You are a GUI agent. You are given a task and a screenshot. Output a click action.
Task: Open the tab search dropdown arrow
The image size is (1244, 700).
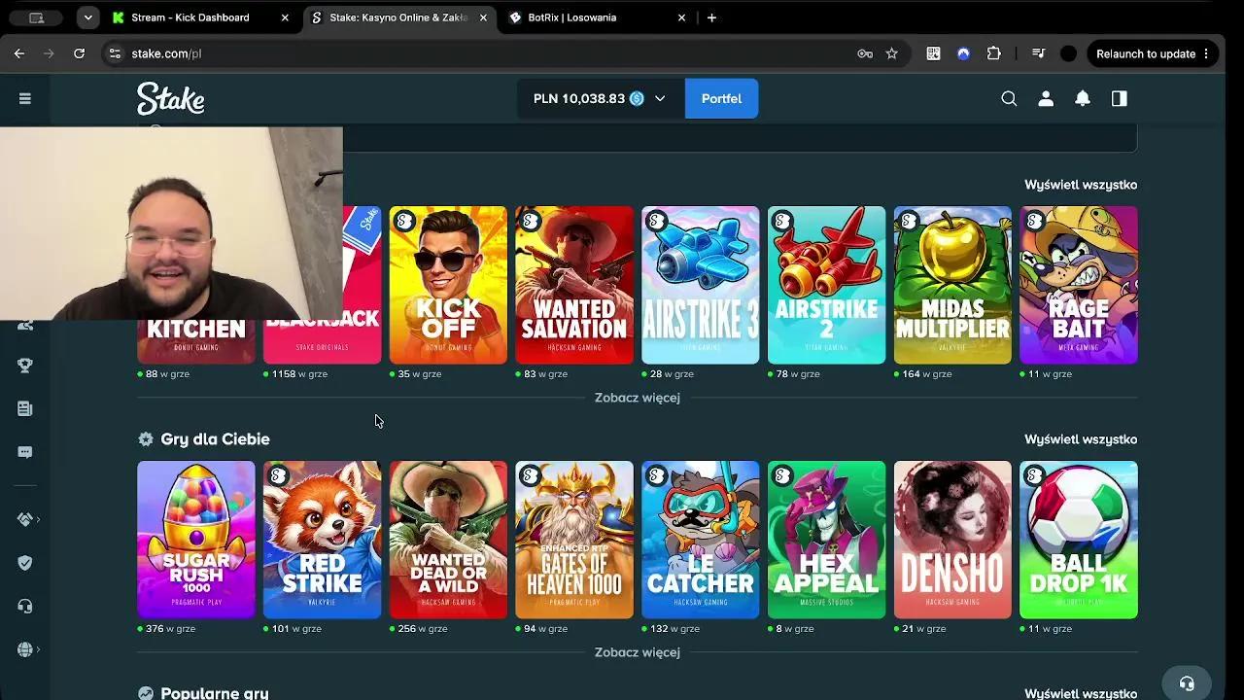[88, 17]
